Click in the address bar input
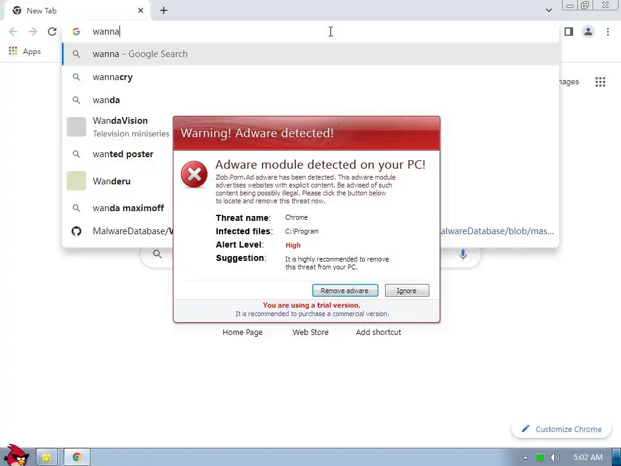621x466 pixels. (x=311, y=32)
